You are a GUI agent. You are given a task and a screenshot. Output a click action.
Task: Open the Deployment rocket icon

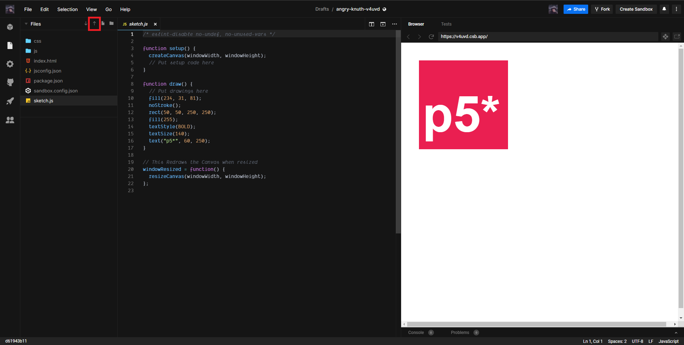point(10,101)
